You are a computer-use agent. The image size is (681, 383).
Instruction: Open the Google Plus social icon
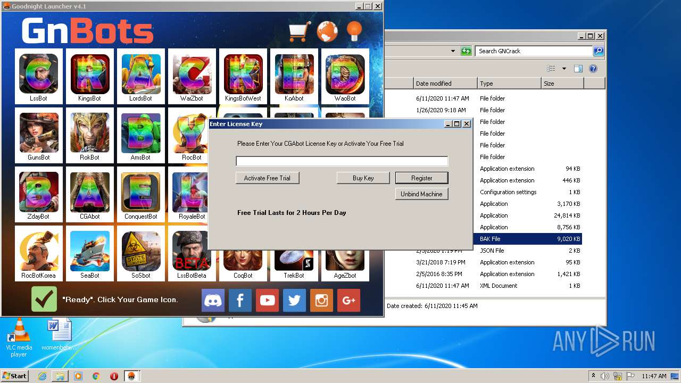[x=348, y=301]
